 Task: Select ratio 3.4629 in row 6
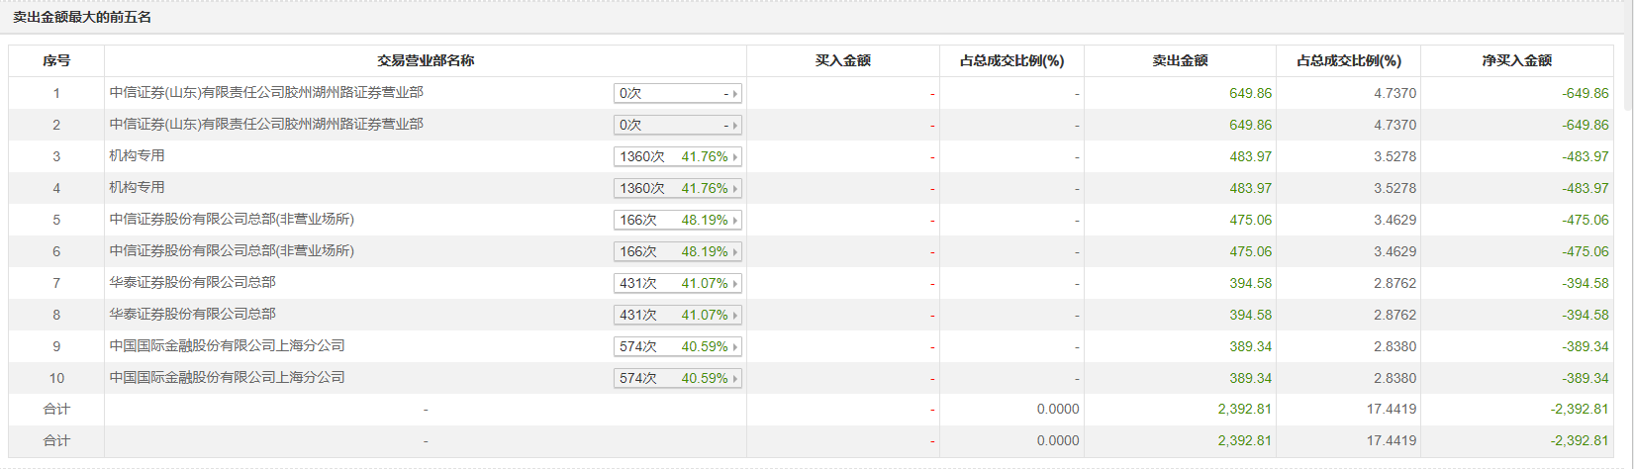coord(1395,251)
